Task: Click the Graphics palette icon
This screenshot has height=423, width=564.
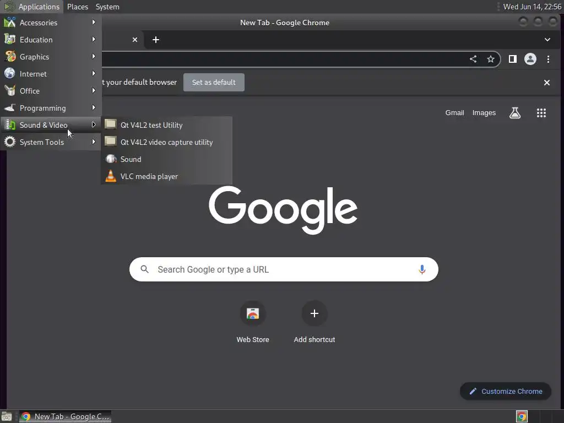Action: (x=10, y=57)
